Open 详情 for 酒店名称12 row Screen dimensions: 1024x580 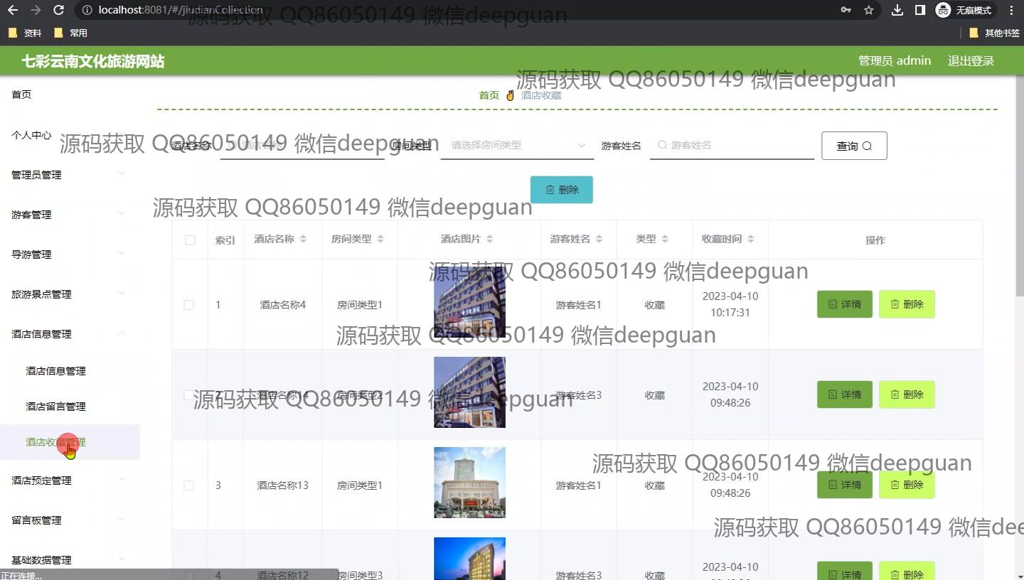tap(845, 571)
